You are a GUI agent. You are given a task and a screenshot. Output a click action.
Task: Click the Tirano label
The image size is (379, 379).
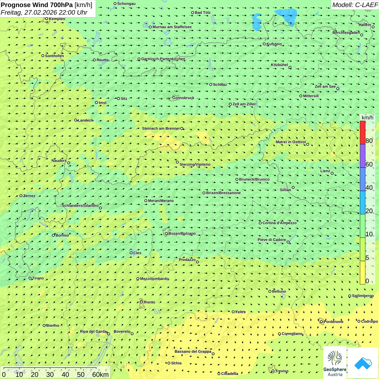pyautogui.click(x=38, y=278)
